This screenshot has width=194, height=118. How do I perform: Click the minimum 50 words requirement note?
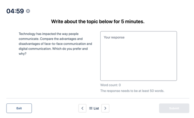point(132,91)
